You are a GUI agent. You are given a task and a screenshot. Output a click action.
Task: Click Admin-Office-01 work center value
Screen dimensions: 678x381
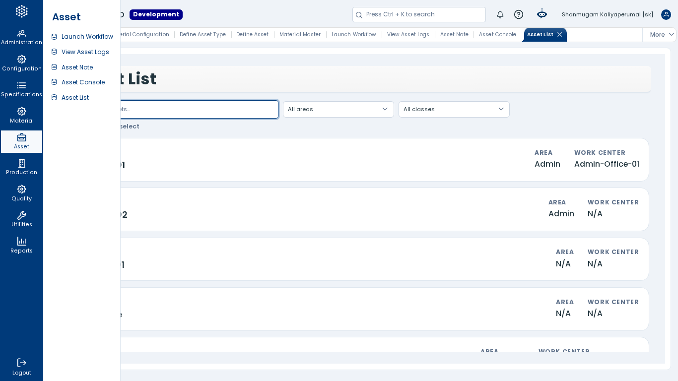pyautogui.click(x=607, y=164)
